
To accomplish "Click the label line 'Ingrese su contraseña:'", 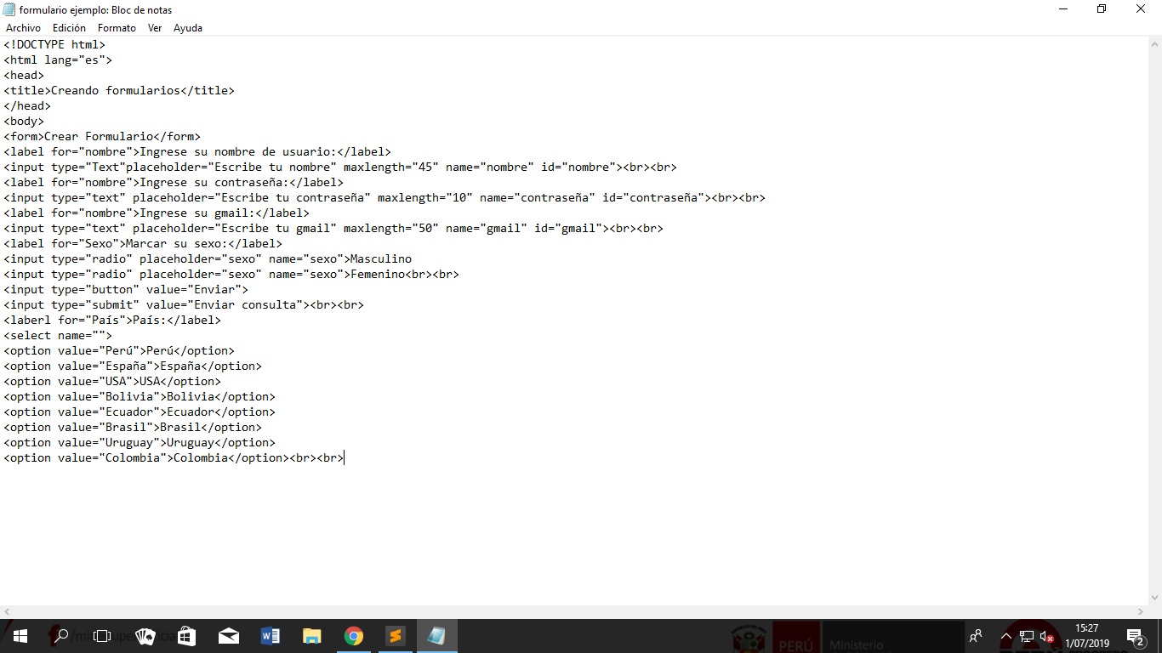I will [x=174, y=182].
